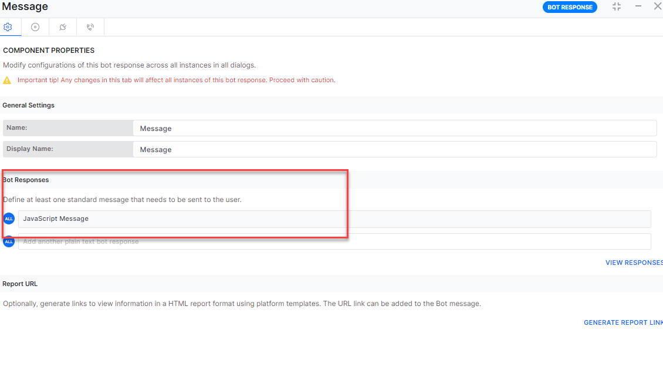Click the General Settings section header

click(29, 105)
